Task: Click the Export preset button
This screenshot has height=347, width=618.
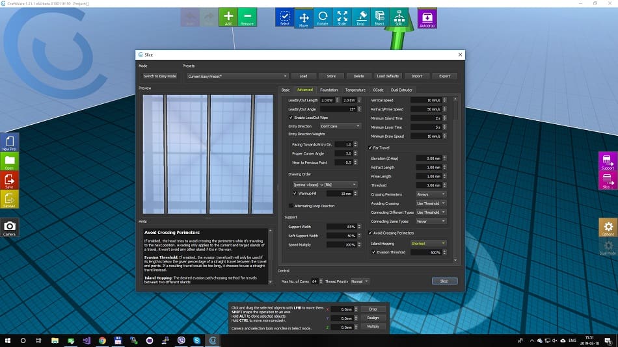Action: pos(444,76)
